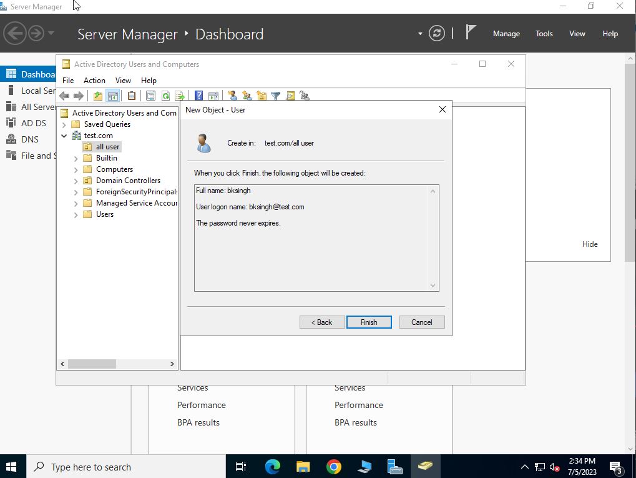Show hidden tray icons chevron
The image size is (636, 478).
click(x=524, y=467)
